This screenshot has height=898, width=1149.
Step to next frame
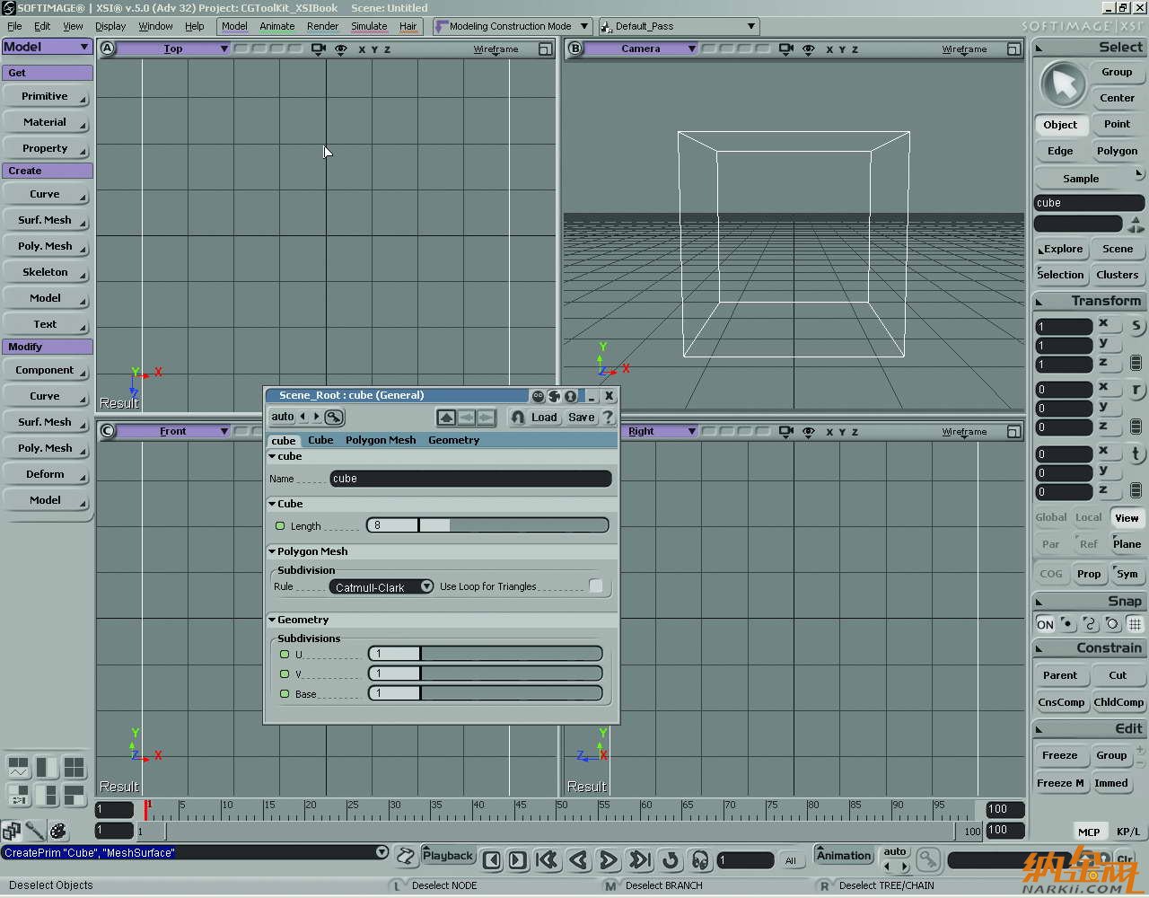[x=518, y=860]
